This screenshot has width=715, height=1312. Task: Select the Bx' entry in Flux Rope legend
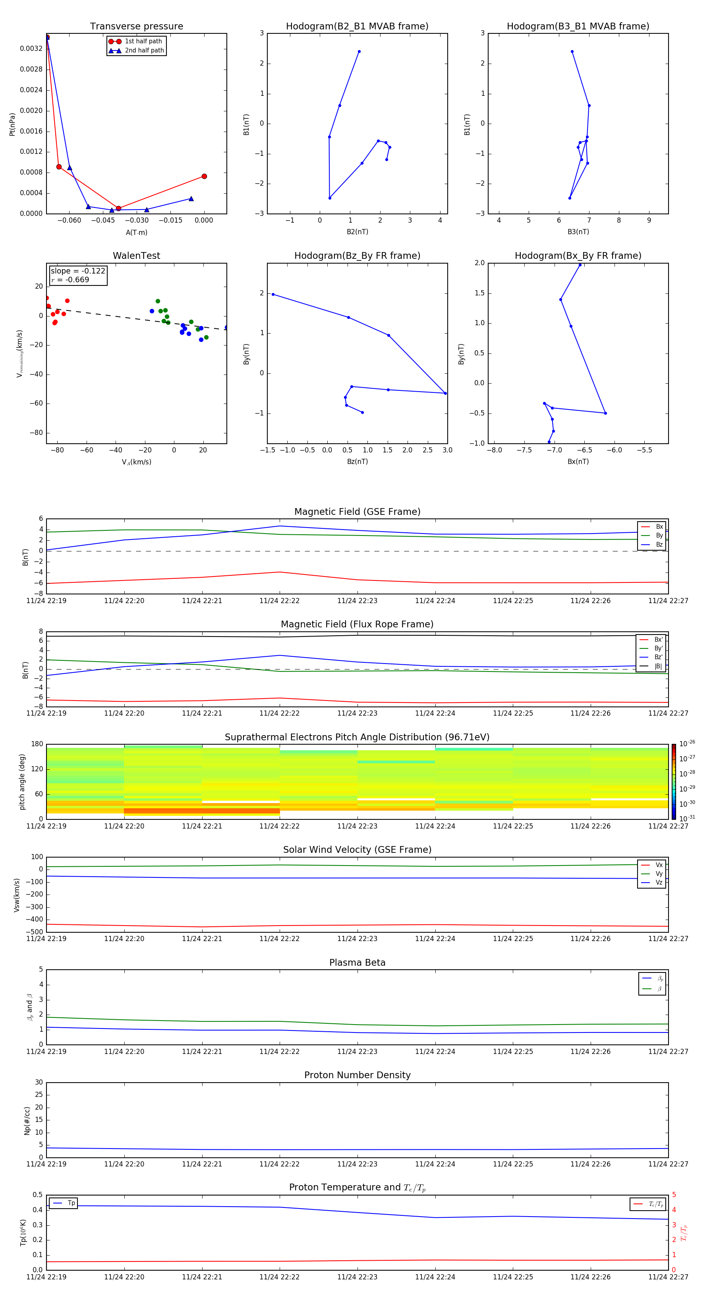651,640
